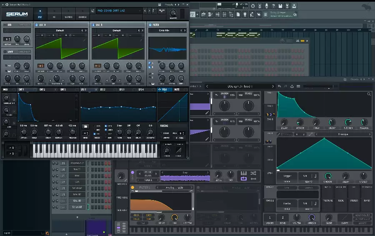Click the shuffle icon in Vital's sample section

tap(253, 174)
